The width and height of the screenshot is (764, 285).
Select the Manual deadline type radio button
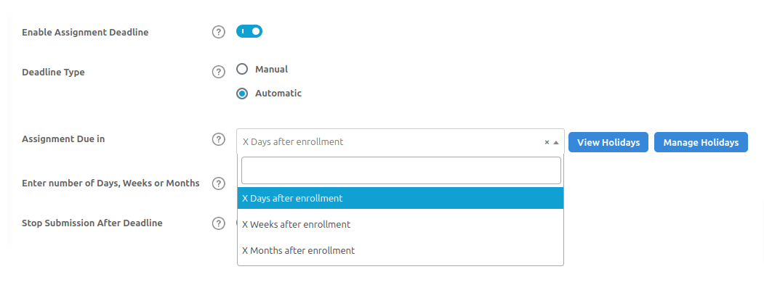[x=242, y=69]
